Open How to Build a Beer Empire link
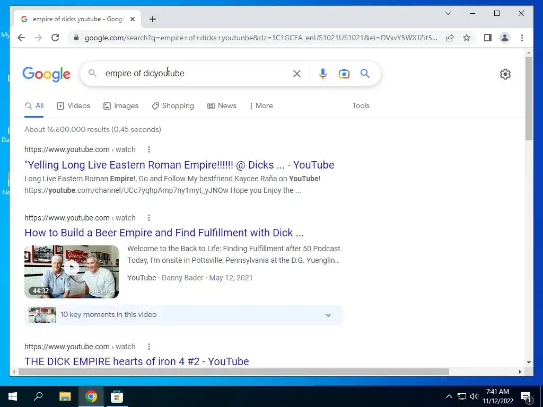Viewport: 543px width, 407px height. [x=164, y=233]
